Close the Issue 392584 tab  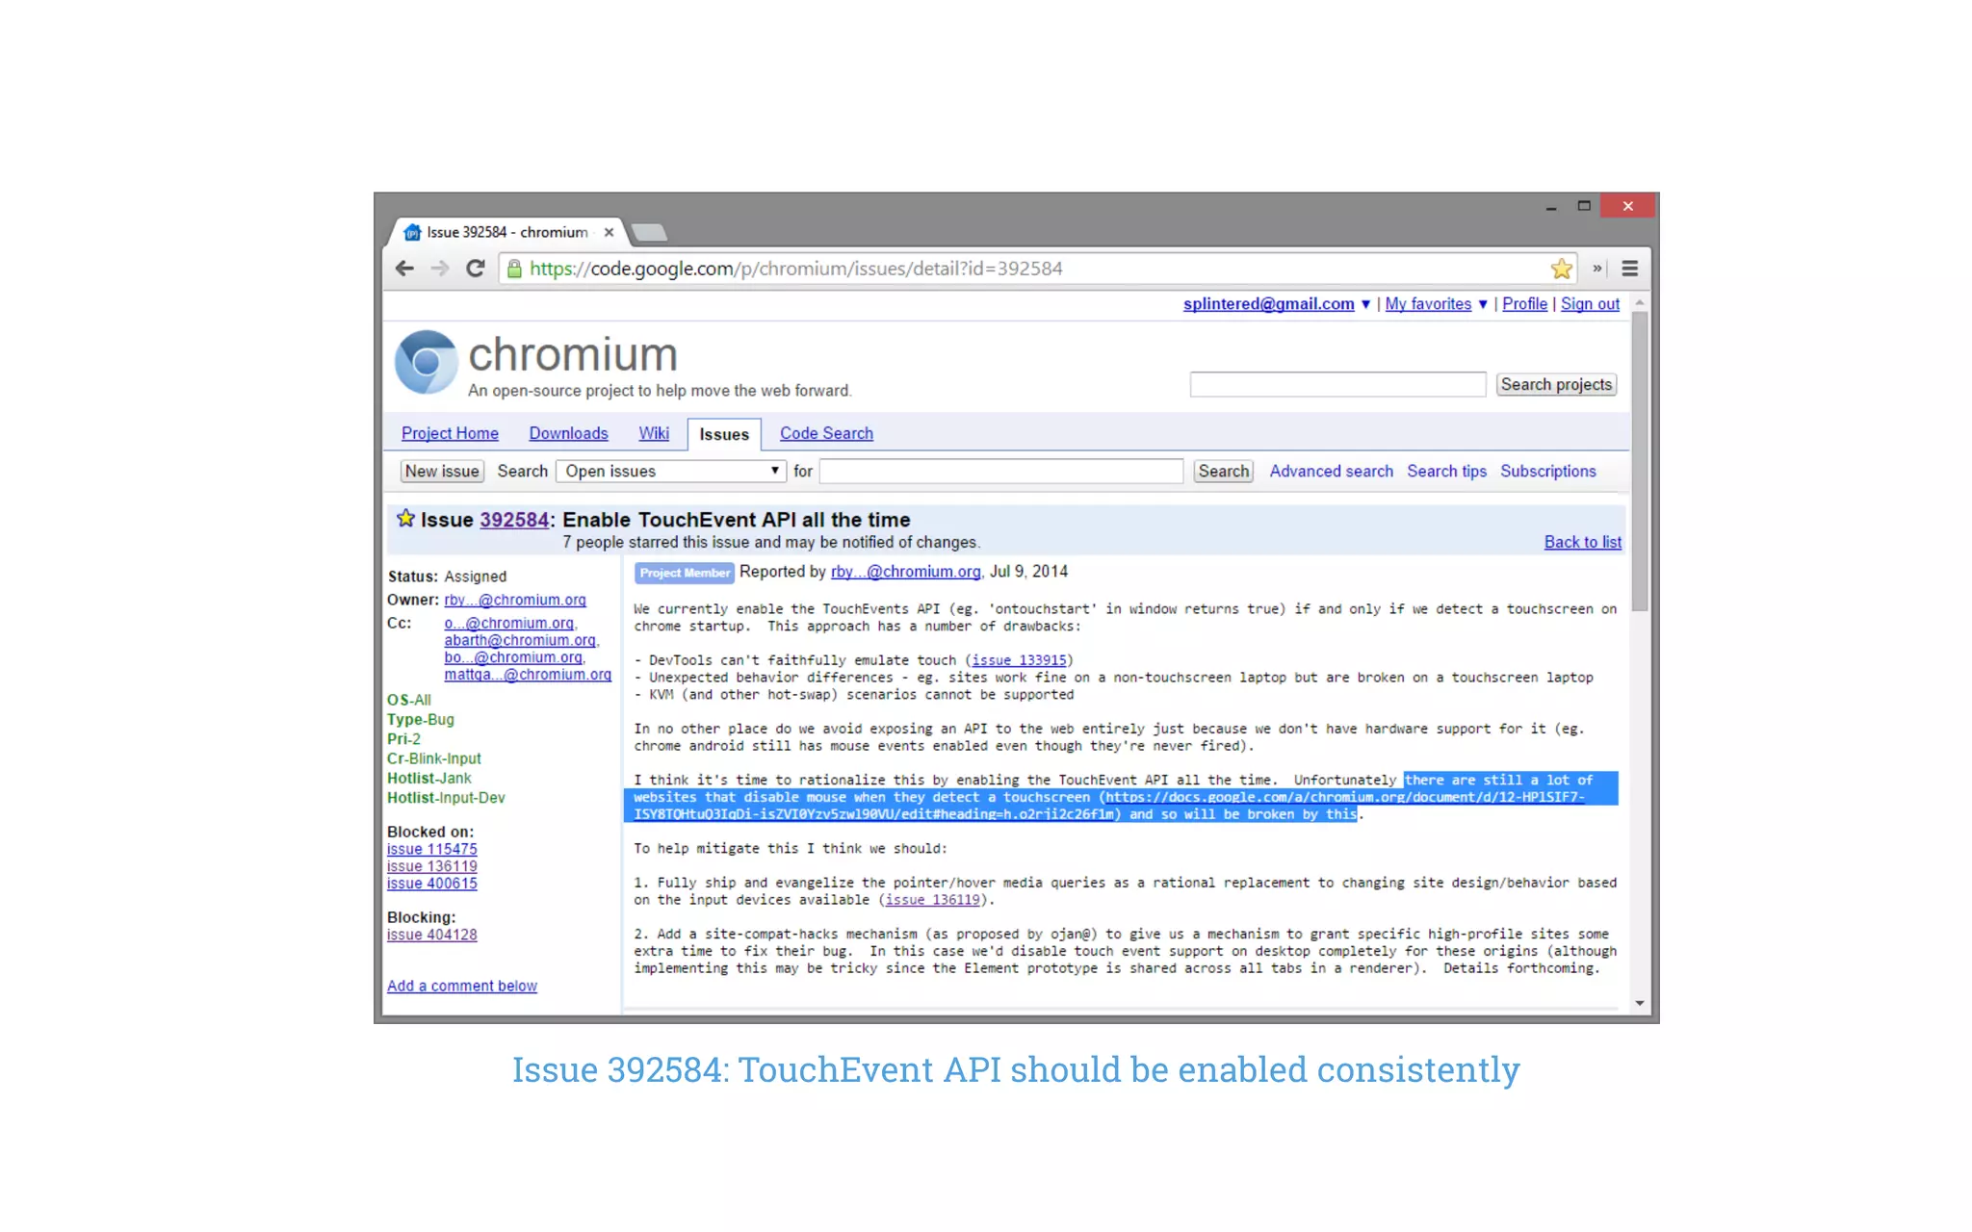pyautogui.click(x=609, y=232)
